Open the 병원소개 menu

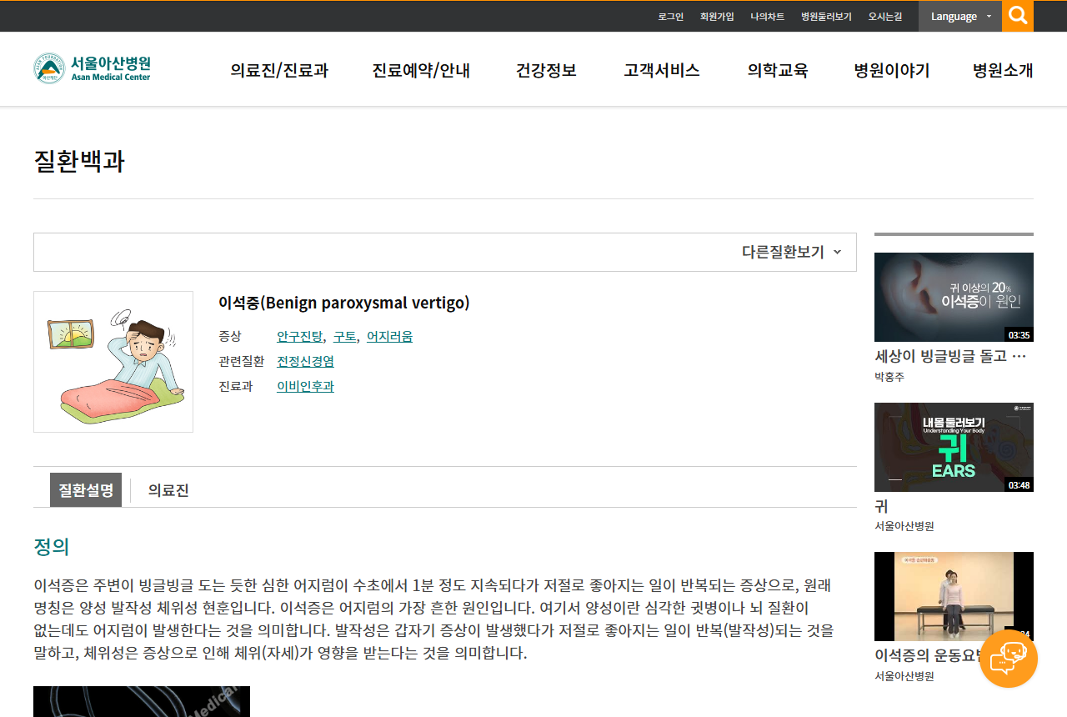tap(1003, 70)
